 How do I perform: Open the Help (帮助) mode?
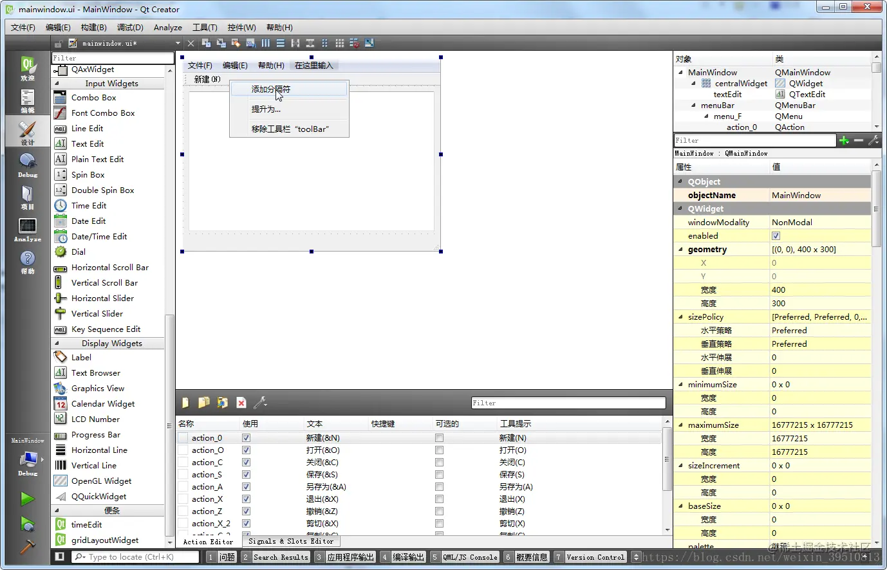pos(28,261)
